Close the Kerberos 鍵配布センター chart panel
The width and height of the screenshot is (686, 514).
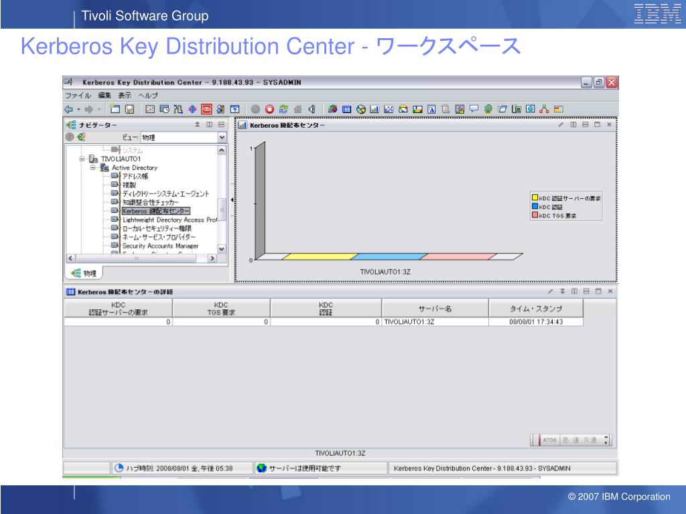coord(609,125)
